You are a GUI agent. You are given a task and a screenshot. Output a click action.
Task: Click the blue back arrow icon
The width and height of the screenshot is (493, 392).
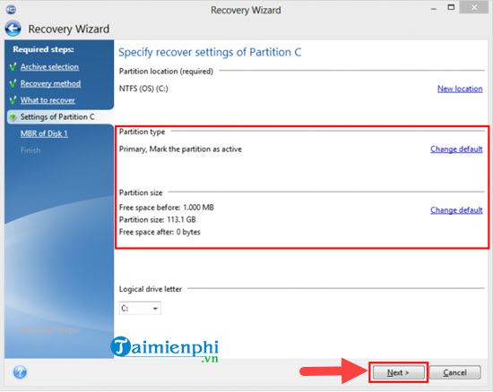[13, 29]
